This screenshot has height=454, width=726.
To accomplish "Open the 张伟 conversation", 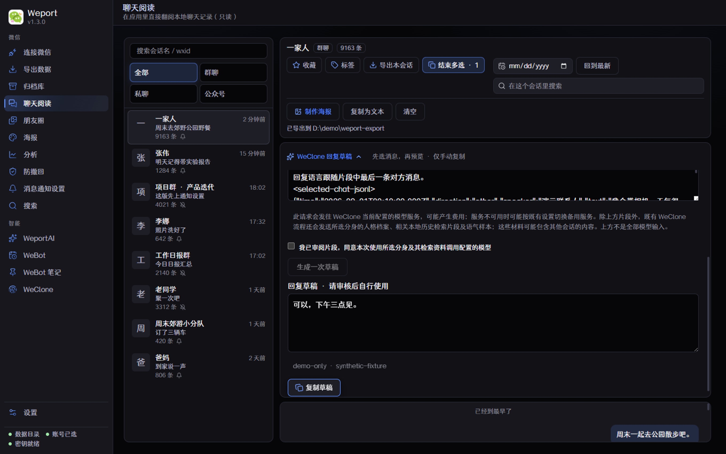I will click(199, 161).
